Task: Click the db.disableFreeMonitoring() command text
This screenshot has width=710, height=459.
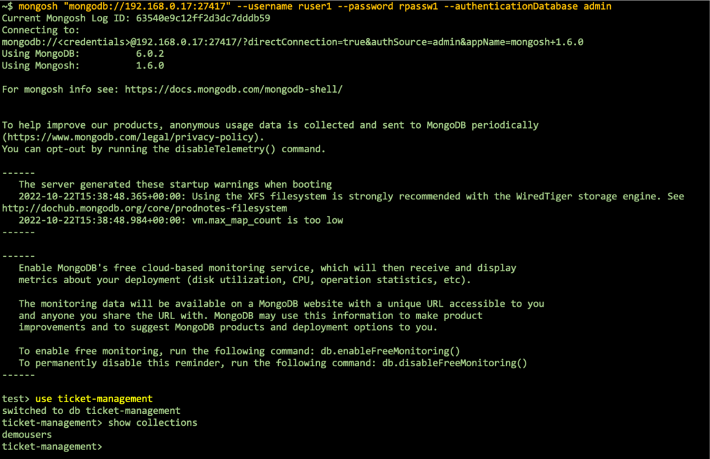Action: click(x=455, y=363)
